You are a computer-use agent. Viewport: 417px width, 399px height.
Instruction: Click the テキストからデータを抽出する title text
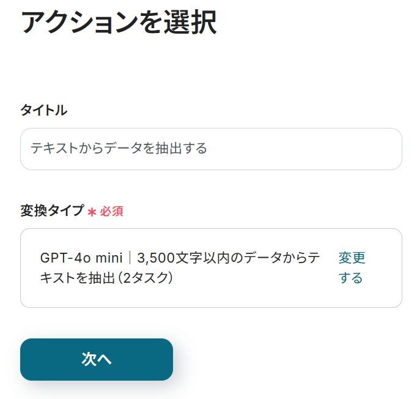pyautogui.click(x=119, y=149)
